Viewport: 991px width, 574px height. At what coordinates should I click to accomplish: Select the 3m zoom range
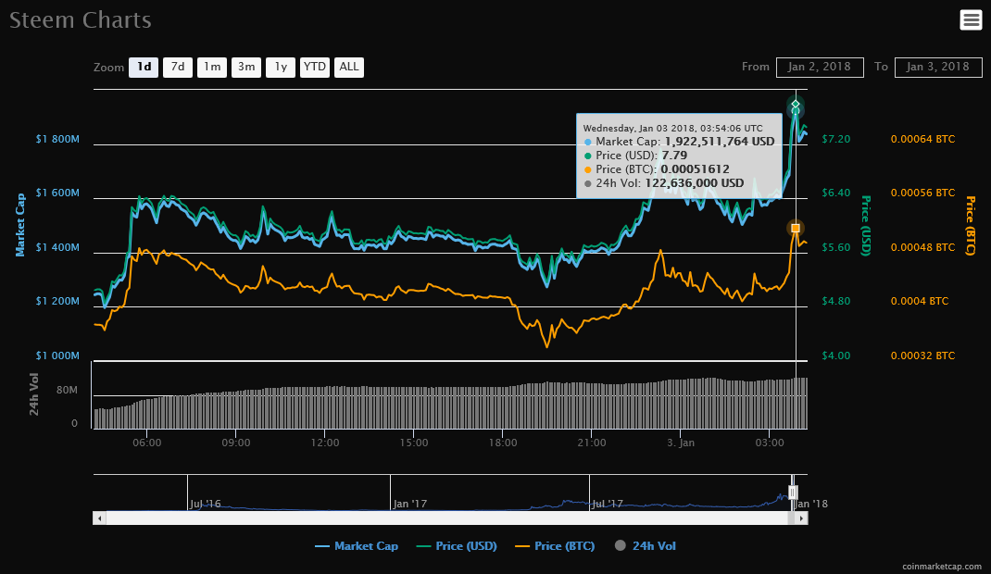tap(245, 67)
